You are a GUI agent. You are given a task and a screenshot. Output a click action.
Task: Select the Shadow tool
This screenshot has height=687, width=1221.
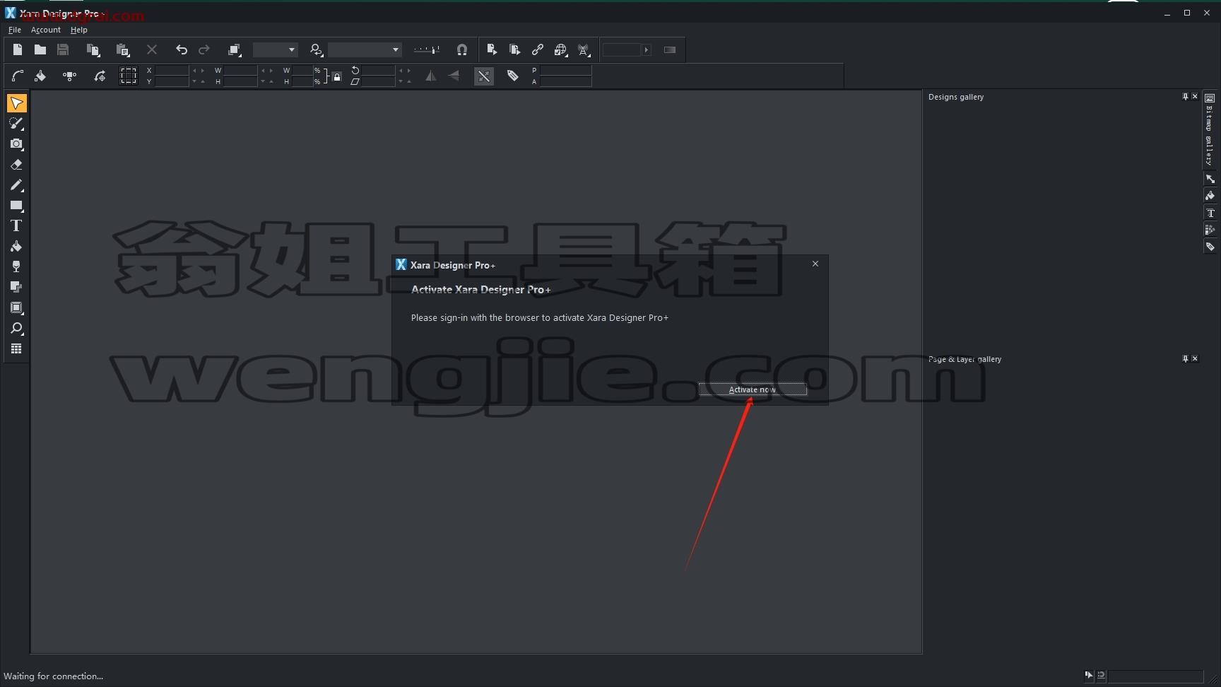coord(16,288)
